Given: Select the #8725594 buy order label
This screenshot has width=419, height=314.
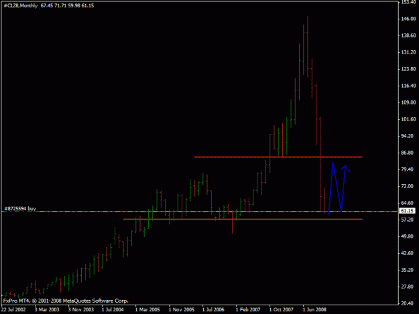Looking at the screenshot, I should (x=20, y=209).
